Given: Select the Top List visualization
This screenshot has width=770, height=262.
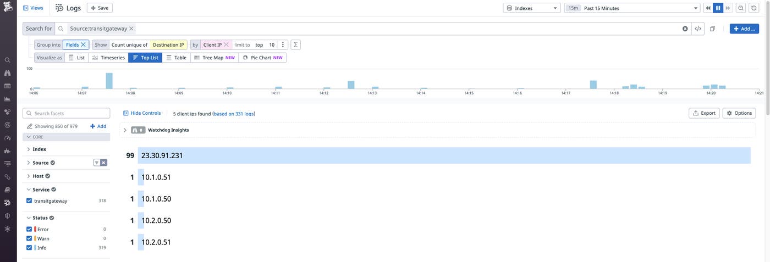Looking at the screenshot, I should tap(145, 58).
